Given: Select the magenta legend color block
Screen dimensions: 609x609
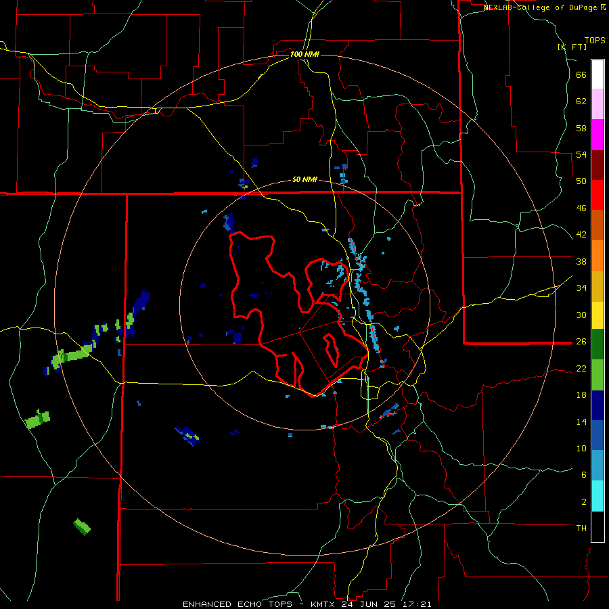Looking at the screenshot, I should tap(597, 135).
